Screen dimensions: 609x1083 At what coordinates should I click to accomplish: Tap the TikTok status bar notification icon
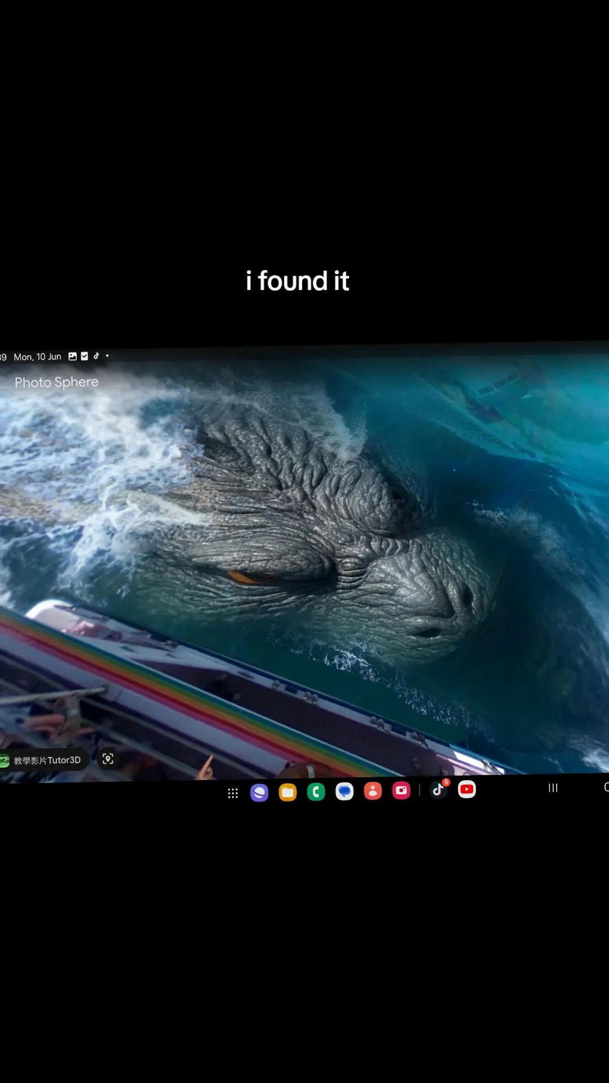tap(96, 356)
